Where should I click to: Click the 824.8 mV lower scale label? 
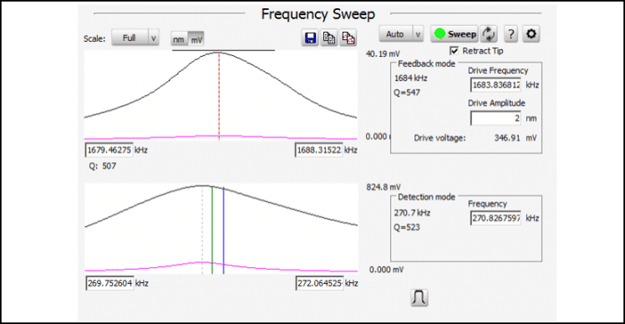tap(384, 187)
